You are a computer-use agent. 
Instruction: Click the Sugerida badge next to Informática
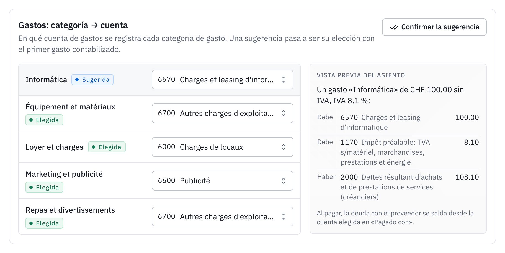[x=92, y=80]
